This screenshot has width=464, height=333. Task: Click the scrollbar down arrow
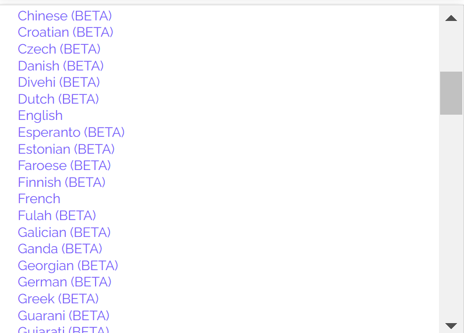[x=451, y=325]
